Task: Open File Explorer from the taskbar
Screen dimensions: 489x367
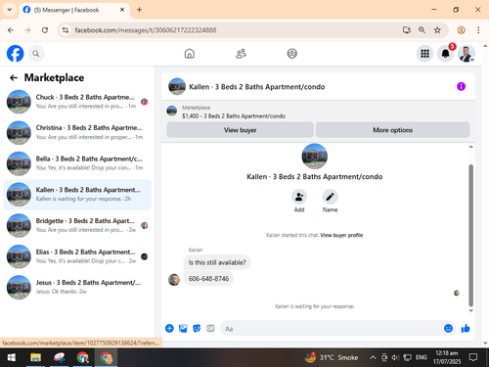Action: pyautogui.click(x=35, y=357)
